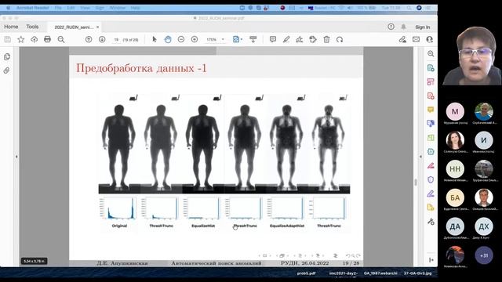
Task: Select the Sign document pen tool
Action: [x=300, y=39]
